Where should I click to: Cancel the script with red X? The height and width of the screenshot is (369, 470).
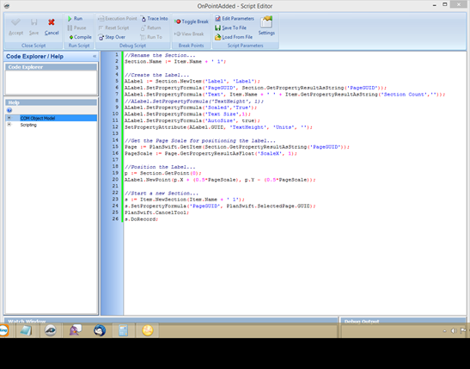(x=52, y=27)
